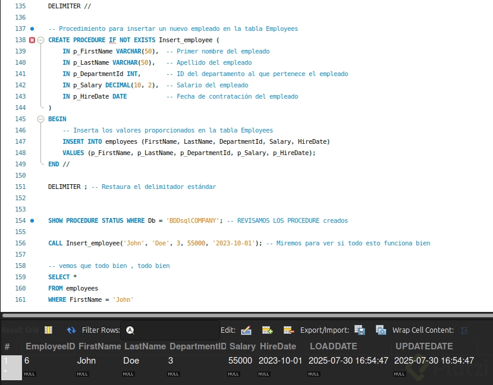Screen dimensions: 493x385
Task: Import records from external file
Action: pyautogui.click(x=381, y=330)
